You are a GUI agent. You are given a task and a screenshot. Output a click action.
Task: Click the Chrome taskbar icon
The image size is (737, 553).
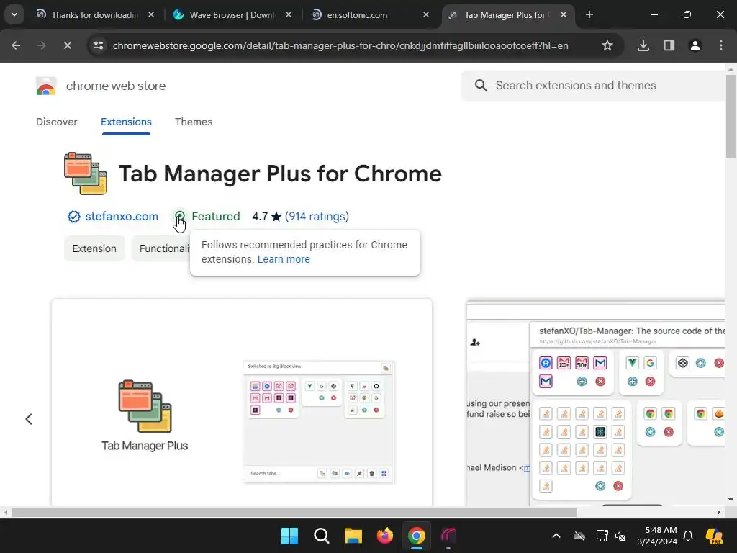click(417, 536)
